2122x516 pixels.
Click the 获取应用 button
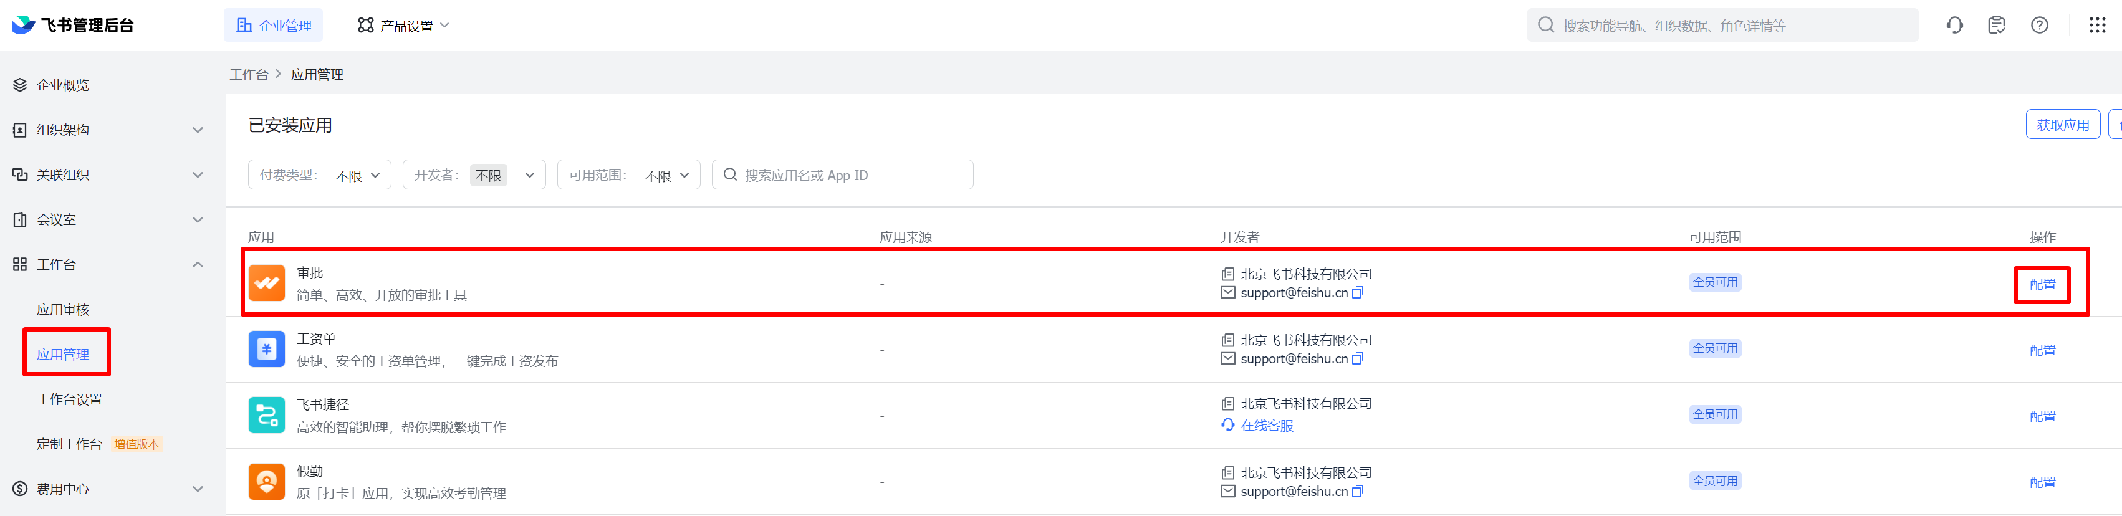pos(2062,125)
